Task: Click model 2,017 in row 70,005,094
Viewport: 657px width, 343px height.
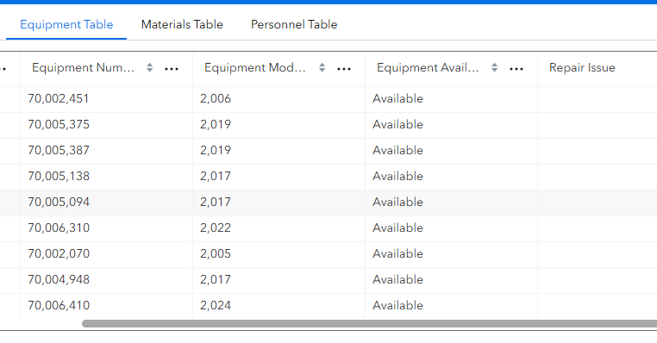Action: (x=279, y=203)
